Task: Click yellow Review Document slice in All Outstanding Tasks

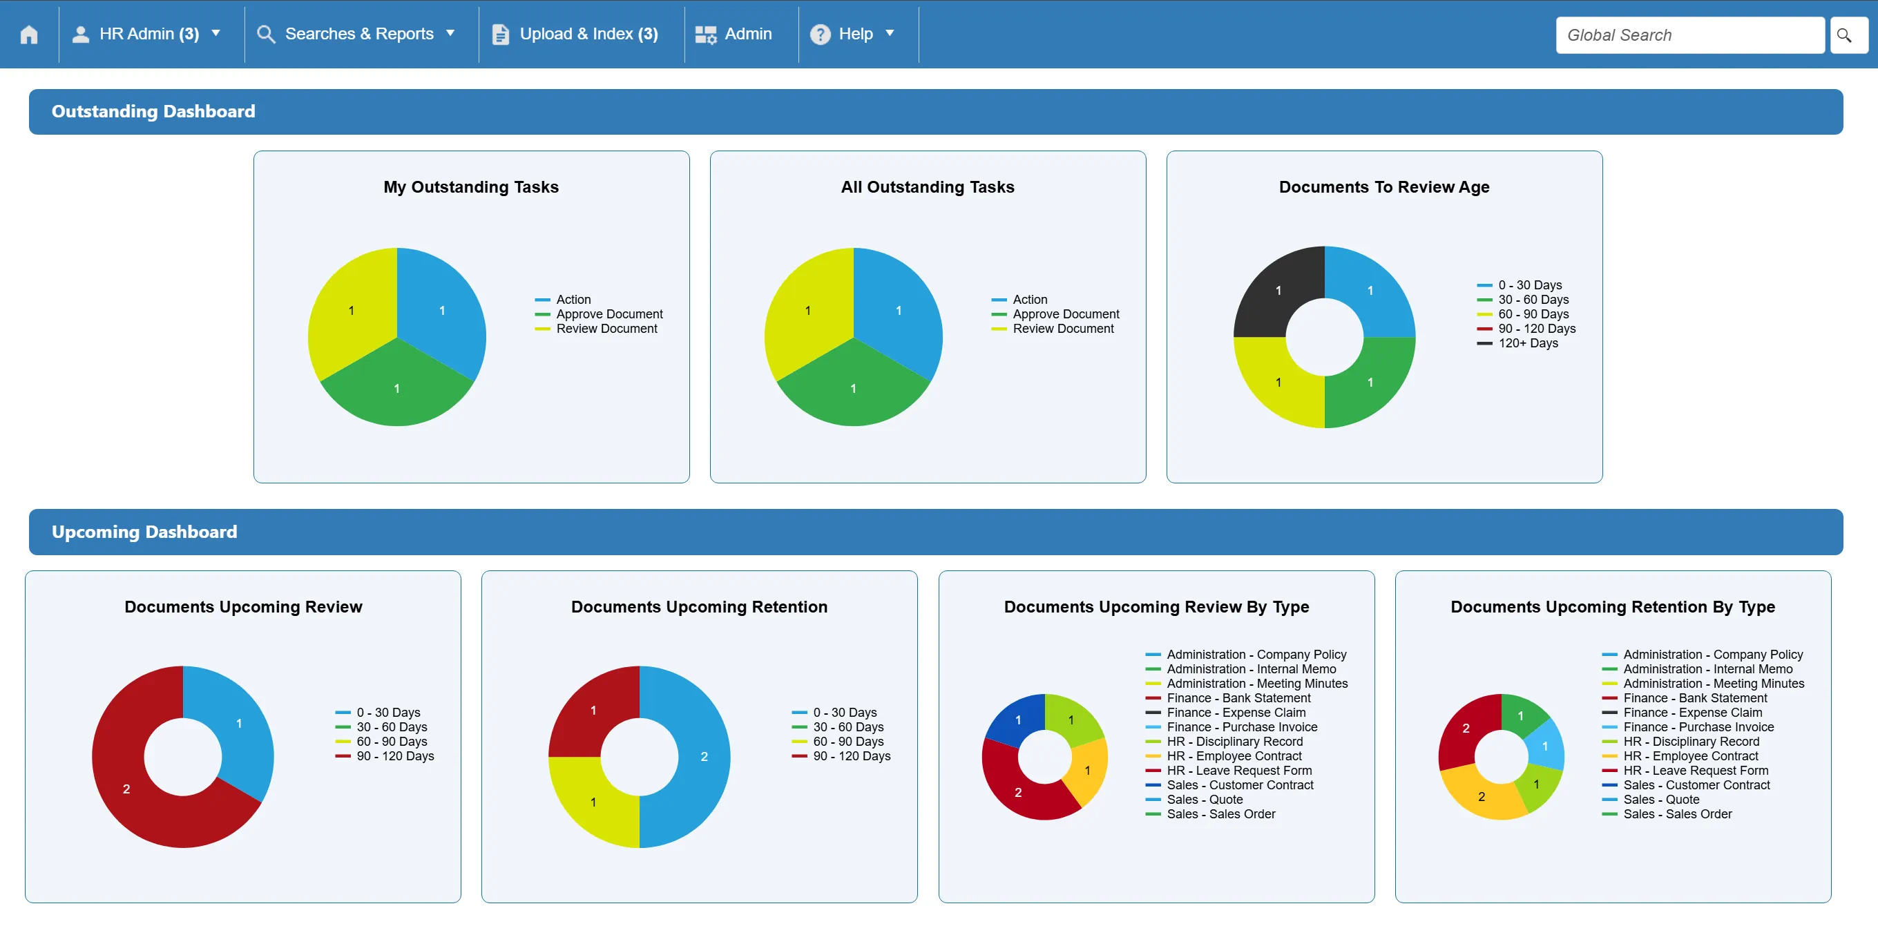Action: [808, 311]
